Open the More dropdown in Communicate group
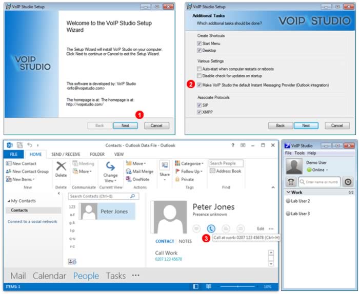 coord(82,171)
